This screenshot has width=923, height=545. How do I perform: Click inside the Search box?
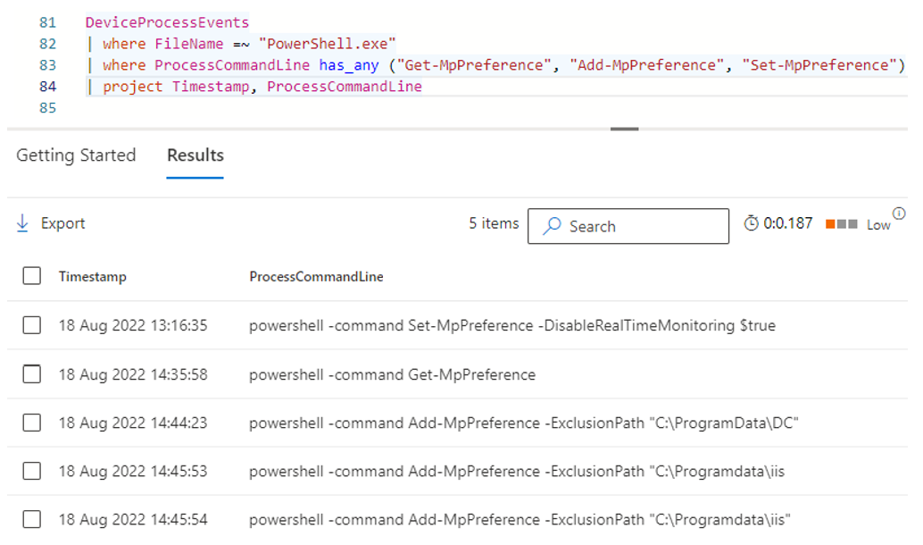pos(634,226)
